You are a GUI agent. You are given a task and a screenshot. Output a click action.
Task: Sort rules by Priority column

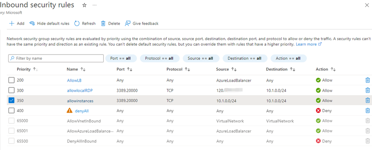coord(27,69)
